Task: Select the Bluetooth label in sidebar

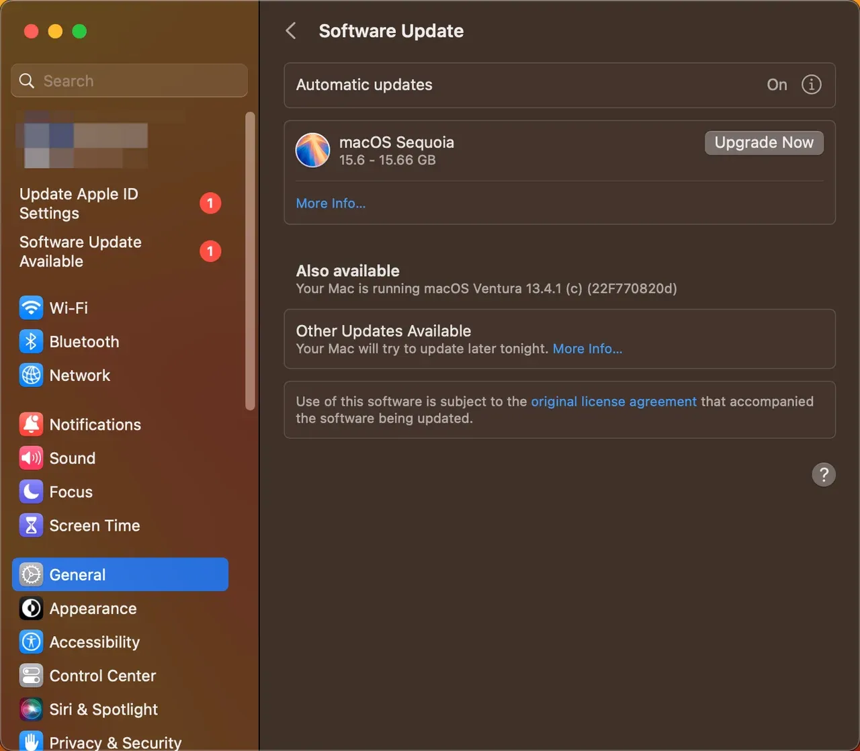Action: (84, 341)
